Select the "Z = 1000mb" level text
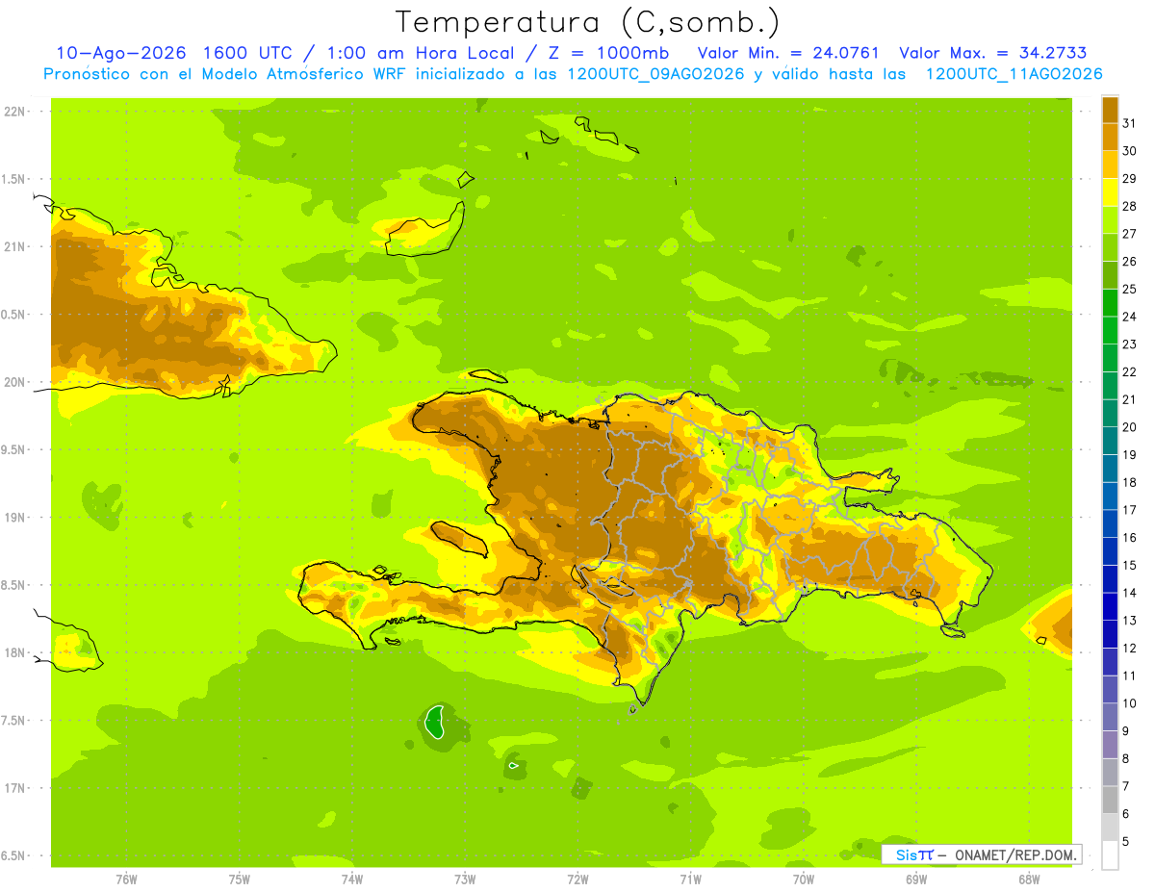The width and height of the screenshot is (1155, 892). coord(609,54)
